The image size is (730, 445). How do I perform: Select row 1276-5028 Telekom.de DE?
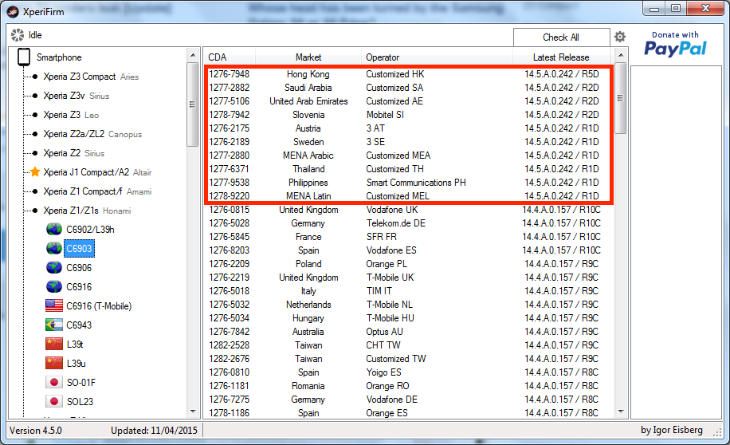[409, 223]
